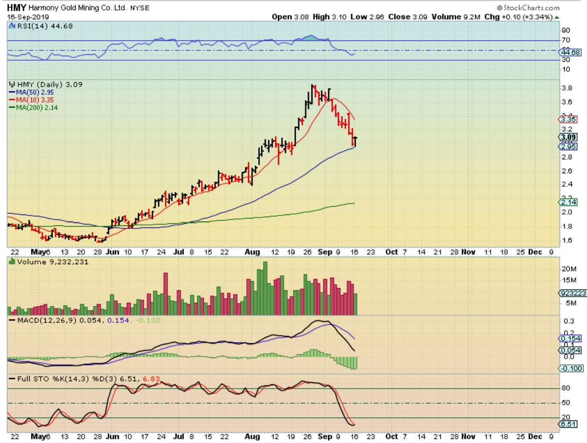Click the Dec label beneath the price panel
Viewport: 587px width, 443px height.
535,252
